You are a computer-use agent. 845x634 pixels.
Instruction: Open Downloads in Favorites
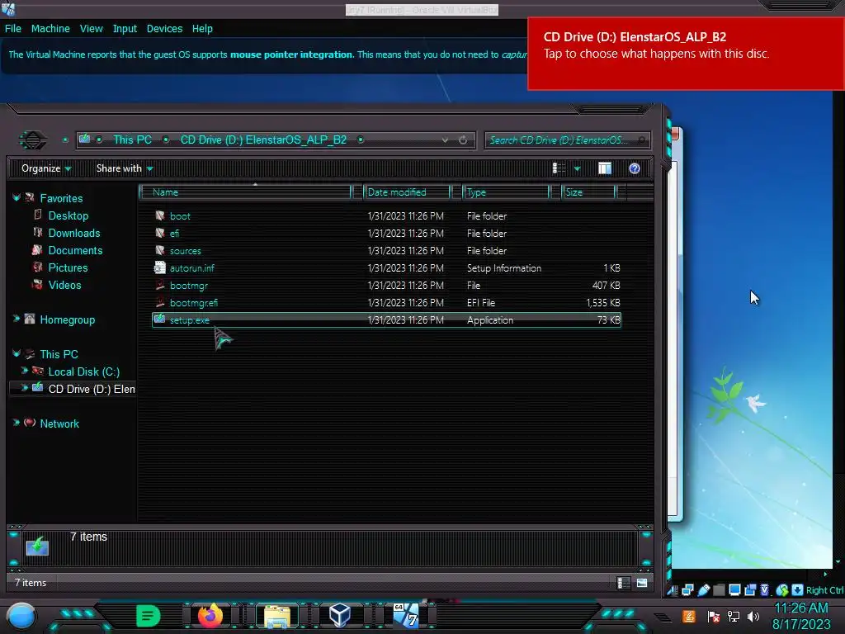point(73,233)
